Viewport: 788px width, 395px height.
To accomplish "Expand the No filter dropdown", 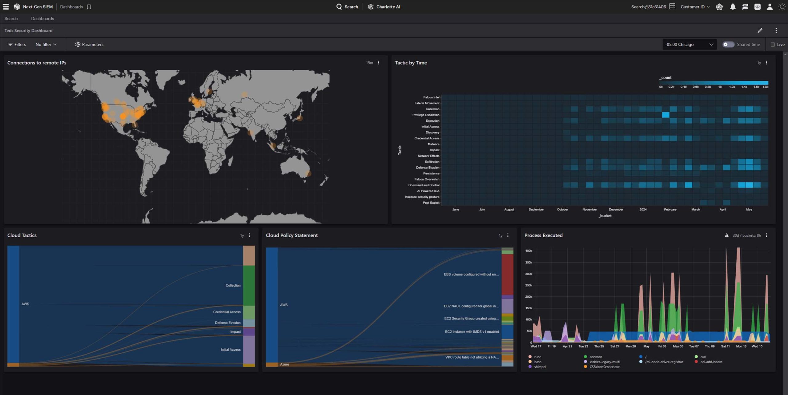I will point(46,44).
